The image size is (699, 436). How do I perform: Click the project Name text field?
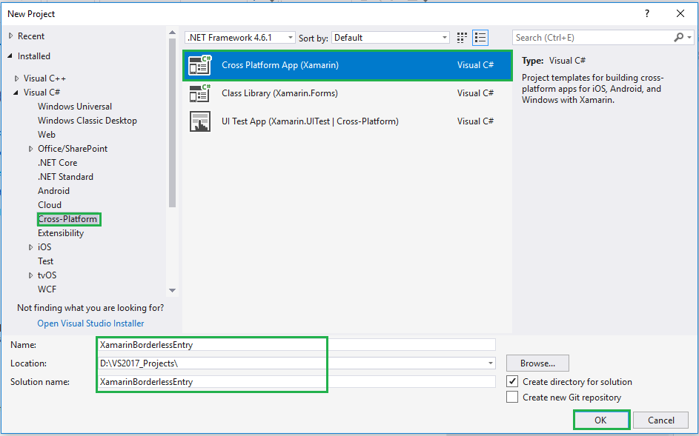point(297,344)
